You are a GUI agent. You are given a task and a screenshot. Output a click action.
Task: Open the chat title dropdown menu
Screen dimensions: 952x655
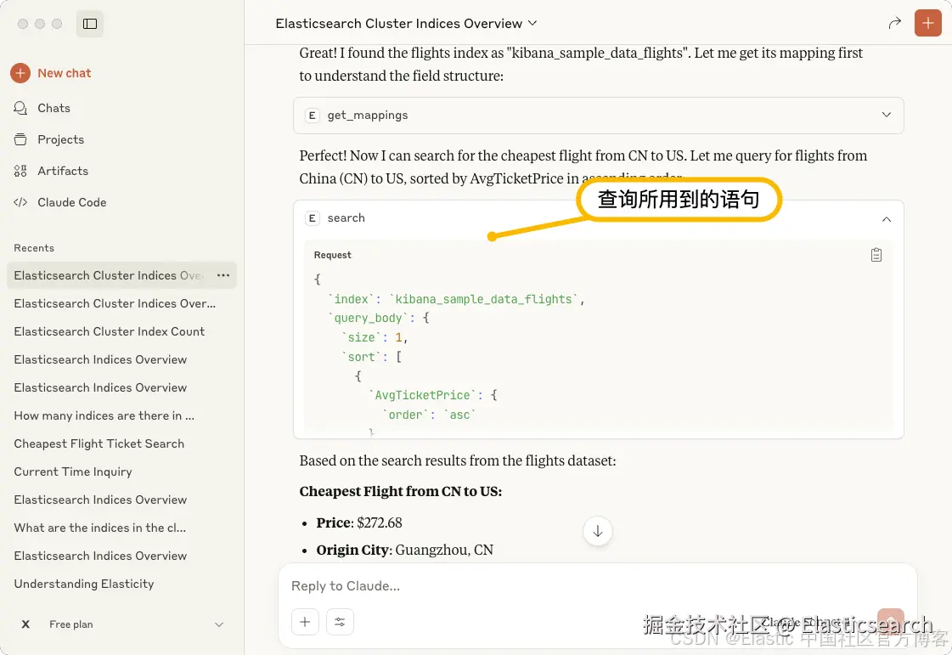(532, 23)
